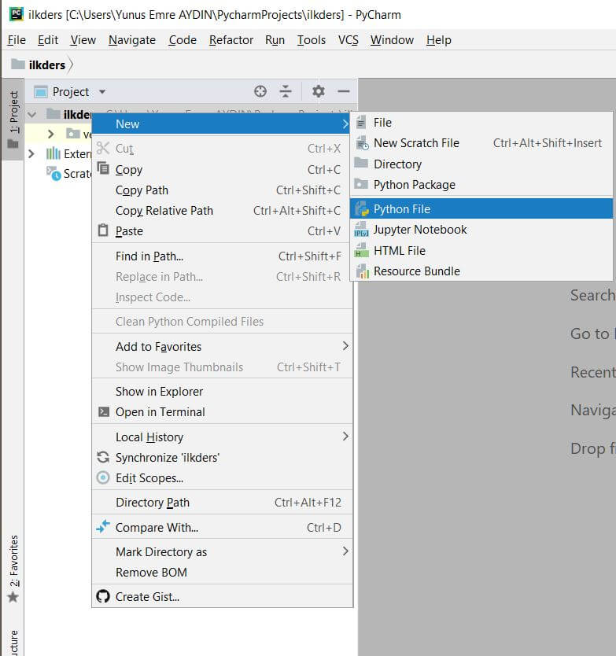Open the VCS menu
Viewport: 616px width, 656px height.
coord(349,40)
